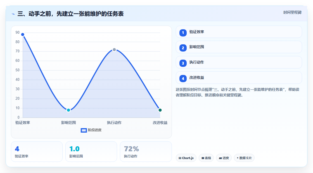313x173 pixels.
Task: Click the data card showing 4 验证效率
Action: (x=37, y=152)
